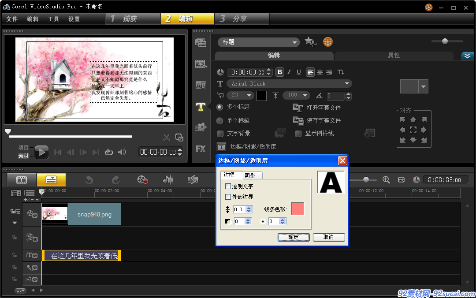Open the line spacing 100 dropdown
Image resolution: width=476 pixels, height=298 pixels.
(296, 95)
